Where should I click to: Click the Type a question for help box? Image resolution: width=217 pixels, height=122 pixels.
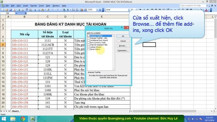point(193,6)
